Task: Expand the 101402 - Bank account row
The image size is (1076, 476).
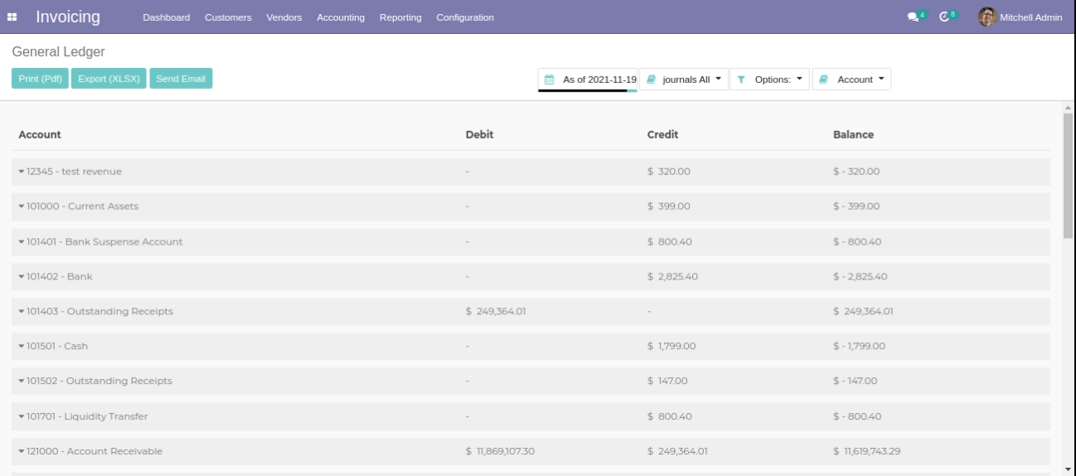Action: pos(56,276)
